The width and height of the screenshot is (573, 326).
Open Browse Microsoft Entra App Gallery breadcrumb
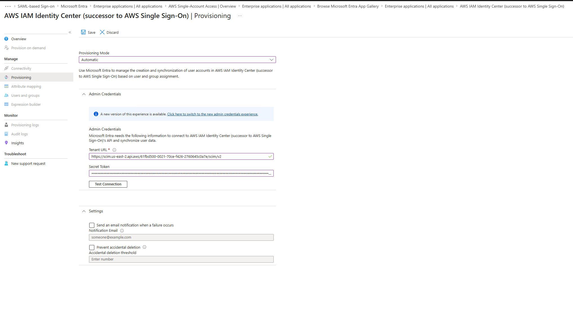[x=348, y=6]
